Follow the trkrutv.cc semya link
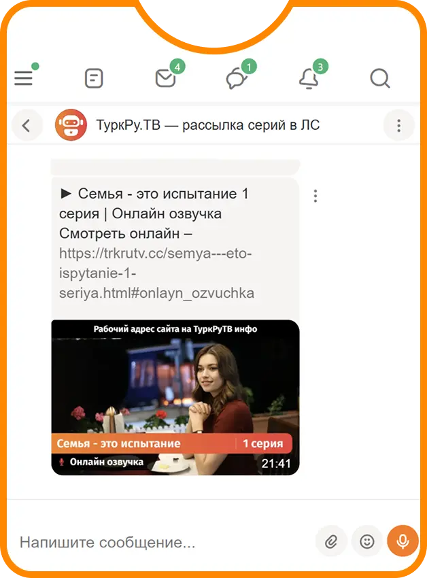Viewport: 427px width, 578px height. point(156,273)
